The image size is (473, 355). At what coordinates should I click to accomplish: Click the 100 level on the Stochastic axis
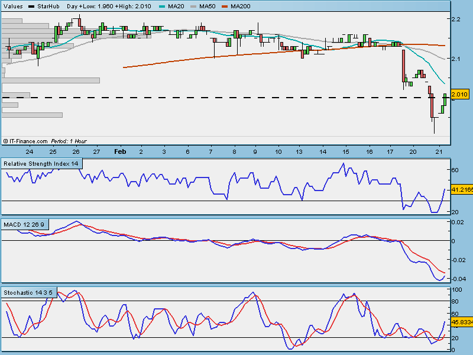point(456,289)
